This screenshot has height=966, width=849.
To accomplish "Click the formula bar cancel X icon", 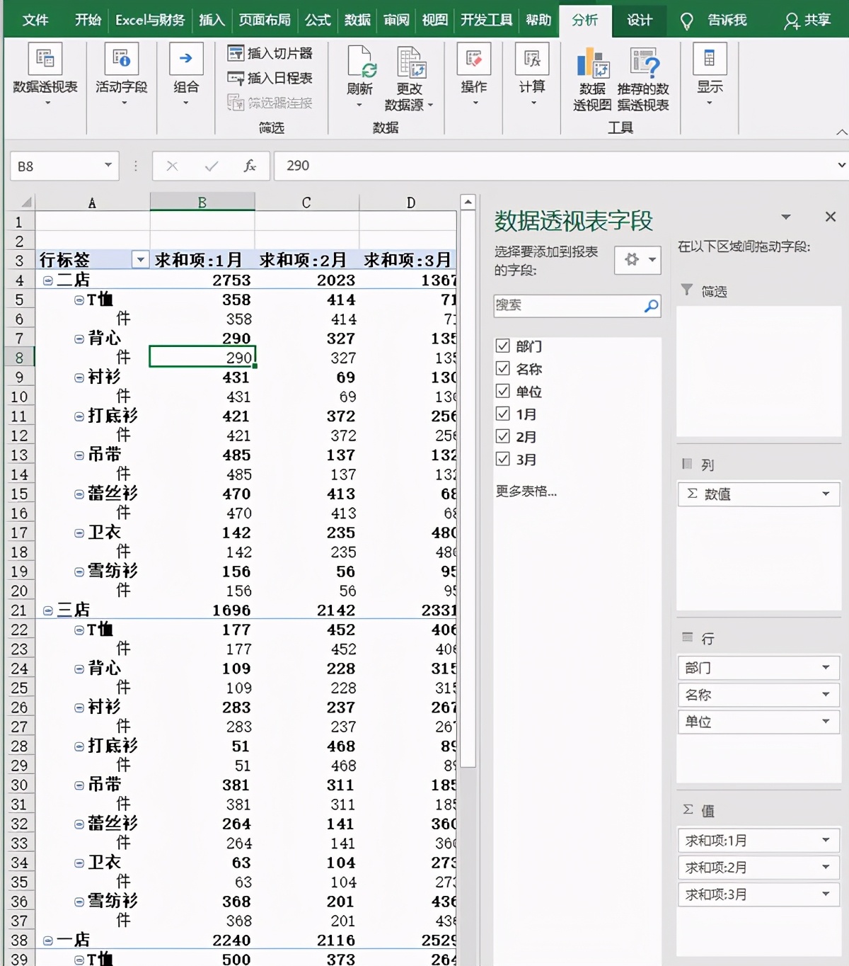I will click(x=172, y=166).
